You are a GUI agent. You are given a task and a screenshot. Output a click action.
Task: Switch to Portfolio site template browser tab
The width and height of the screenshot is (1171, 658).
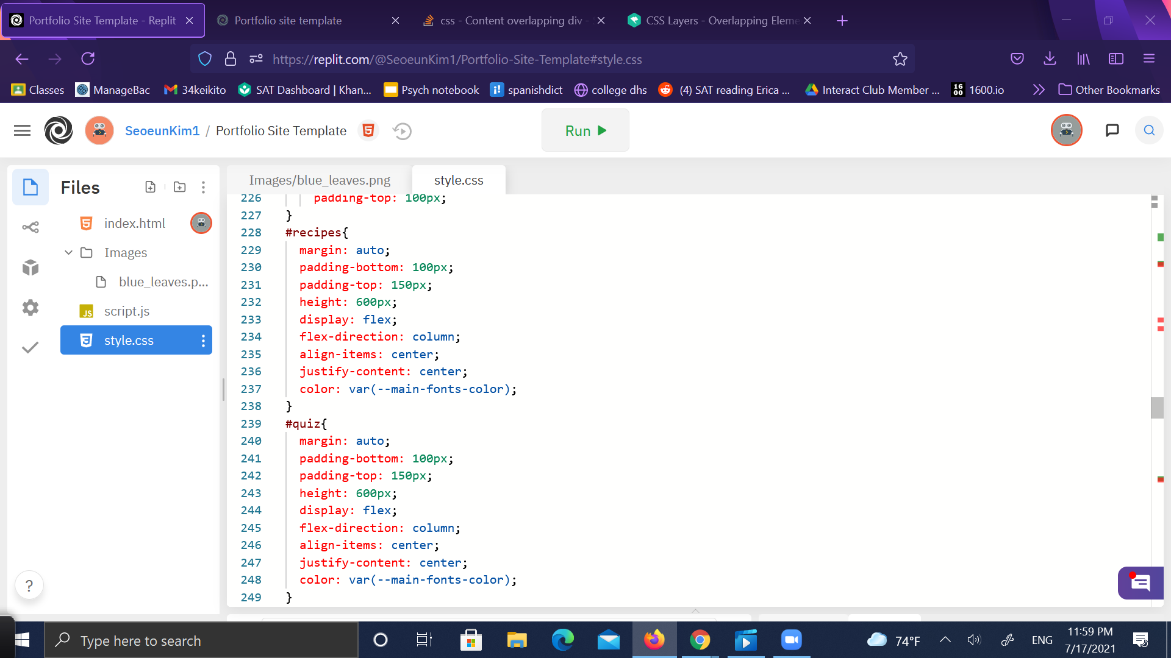coord(288,21)
